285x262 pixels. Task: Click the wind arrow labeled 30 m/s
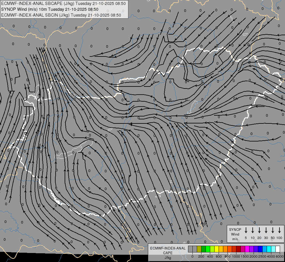(x=266, y=230)
